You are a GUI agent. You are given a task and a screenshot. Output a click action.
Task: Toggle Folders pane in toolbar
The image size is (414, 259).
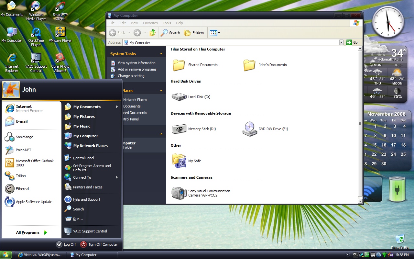(194, 33)
